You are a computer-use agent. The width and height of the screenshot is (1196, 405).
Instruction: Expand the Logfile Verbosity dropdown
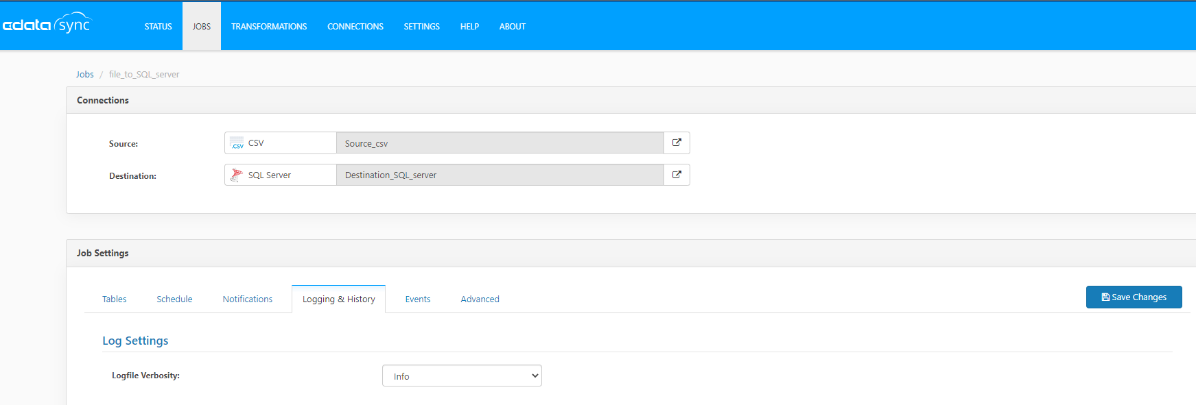pos(462,376)
